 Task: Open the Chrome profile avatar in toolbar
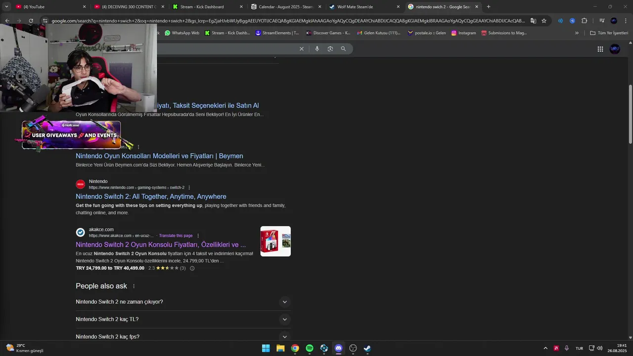pyautogui.click(x=614, y=21)
